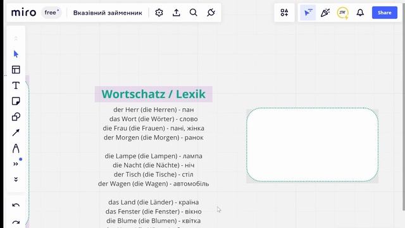The image size is (405, 228).
Task: Open the apps plug icon
Action: (x=211, y=13)
